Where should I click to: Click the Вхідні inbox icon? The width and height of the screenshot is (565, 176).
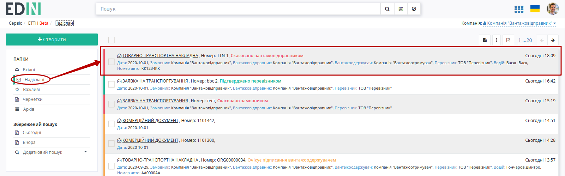pos(17,70)
